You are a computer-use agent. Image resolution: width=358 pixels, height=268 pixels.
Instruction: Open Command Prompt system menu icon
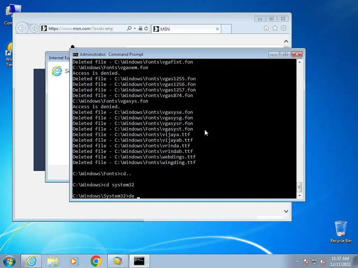76,54
